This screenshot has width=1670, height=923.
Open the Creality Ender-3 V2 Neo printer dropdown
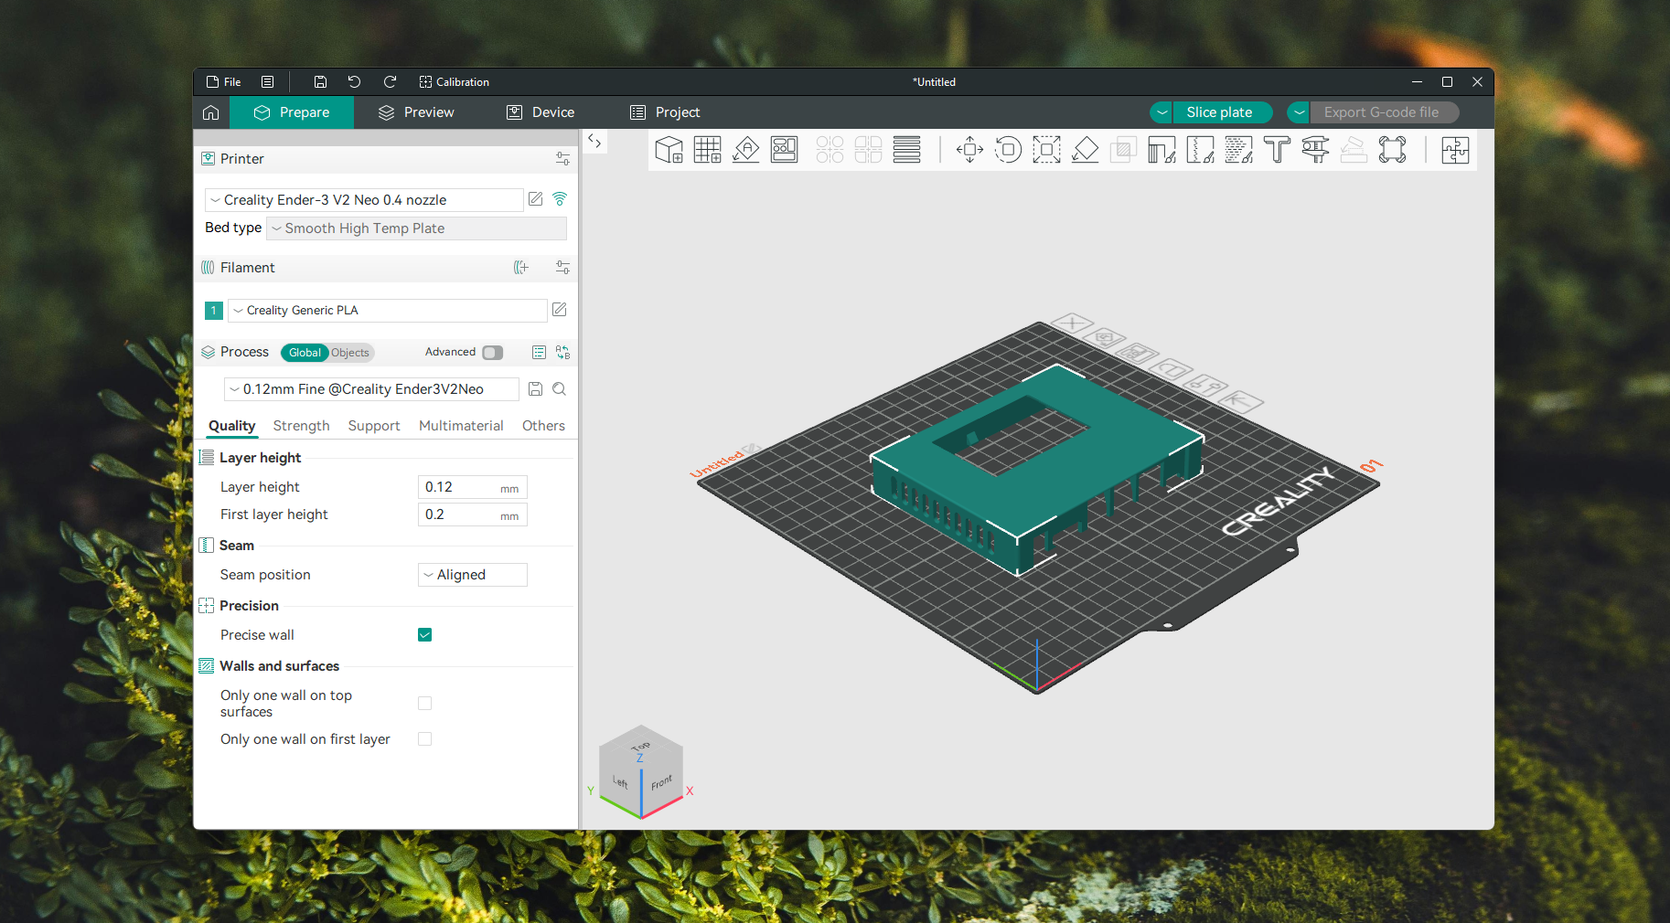click(x=364, y=200)
